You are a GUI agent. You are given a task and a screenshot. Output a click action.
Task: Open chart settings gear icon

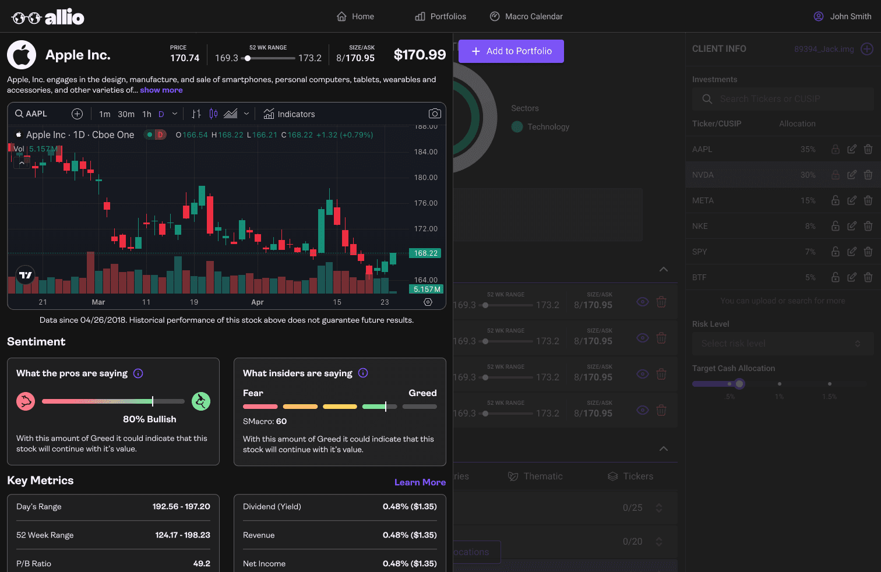[428, 302]
